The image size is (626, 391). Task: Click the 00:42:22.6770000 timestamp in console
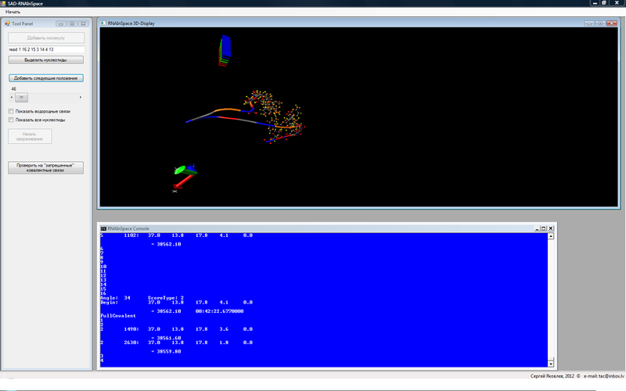[219, 311]
